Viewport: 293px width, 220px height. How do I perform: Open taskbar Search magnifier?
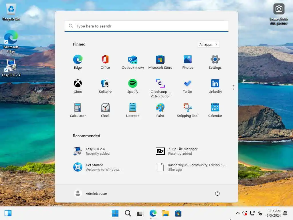tap(128, 213)
